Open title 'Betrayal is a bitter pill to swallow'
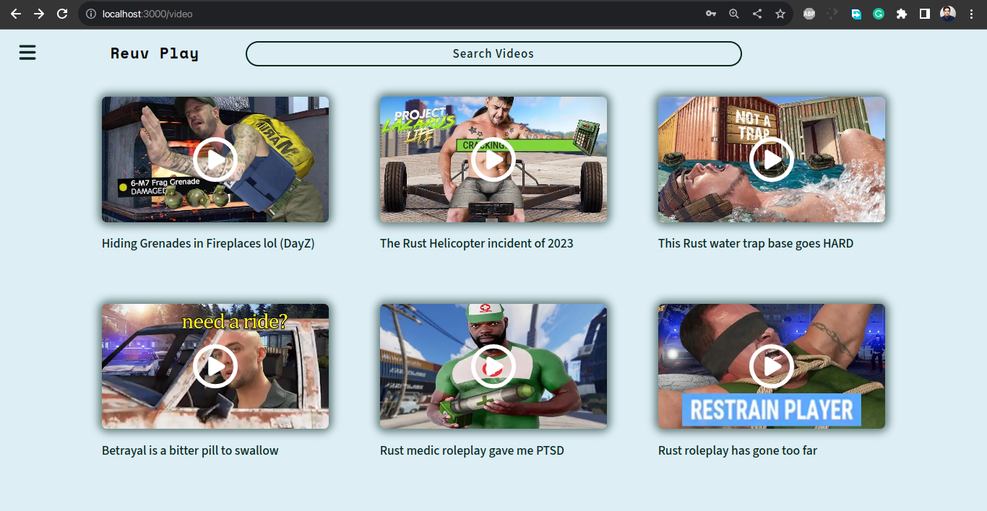Image resolution: width=987 pixels, height=511 pixels. [x=190, y=450]
